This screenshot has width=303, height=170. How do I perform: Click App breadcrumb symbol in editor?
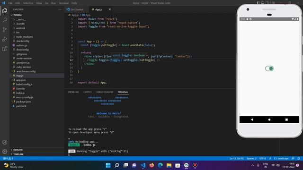tap(86, 15)
